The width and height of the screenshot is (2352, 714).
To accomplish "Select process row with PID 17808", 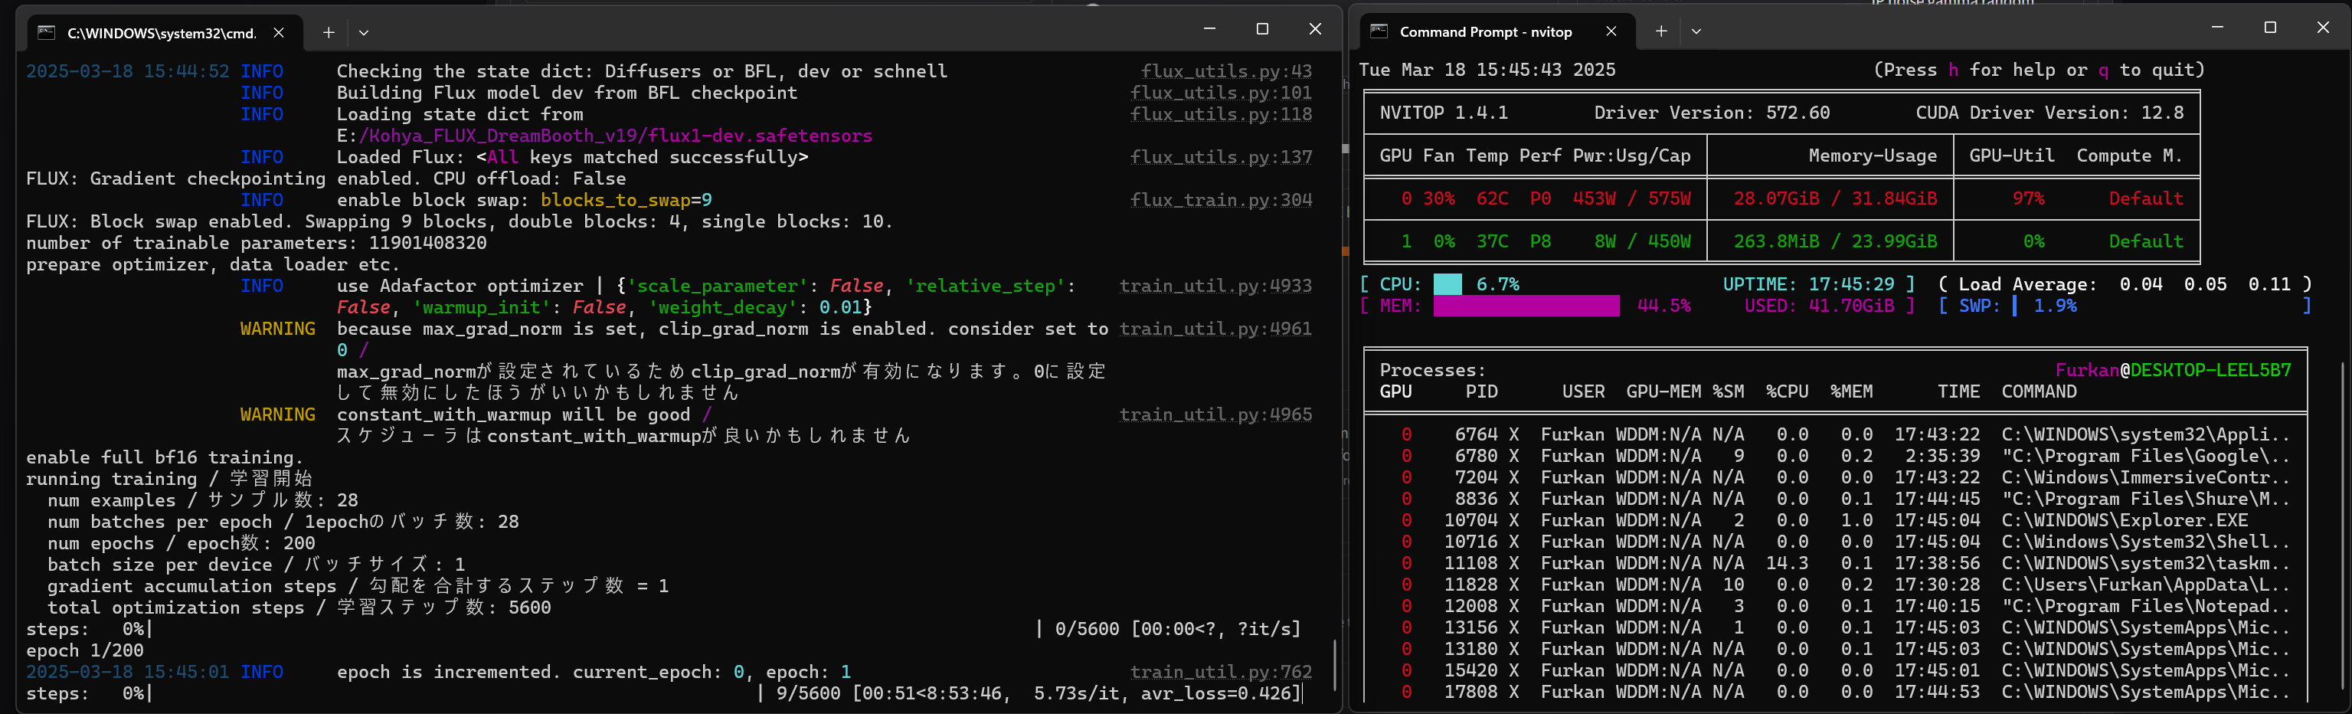I will point(1835,692).
